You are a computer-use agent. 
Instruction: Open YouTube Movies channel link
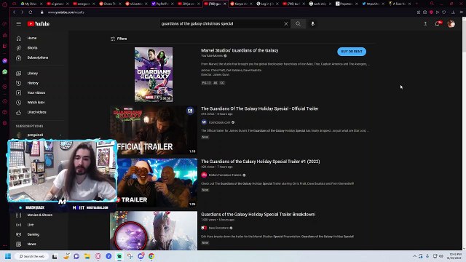click(212, 56)
